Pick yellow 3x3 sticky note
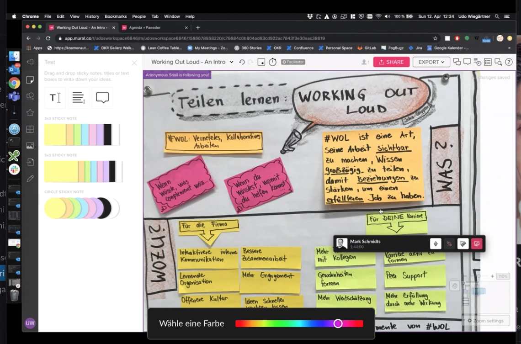 [x=55, y=134]
